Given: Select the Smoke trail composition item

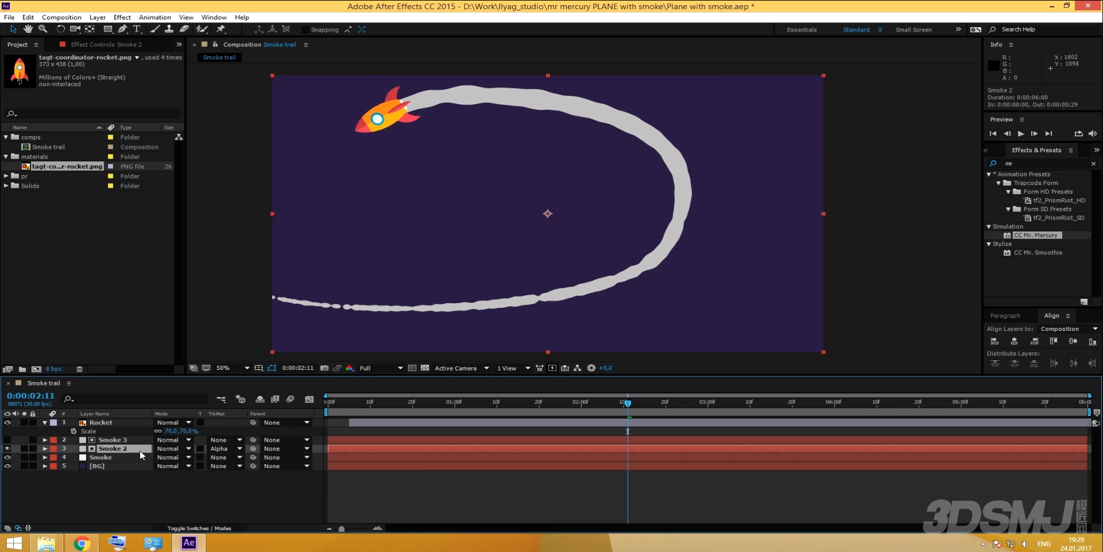Looking at the screenshot, I should (x=48, y=147).
